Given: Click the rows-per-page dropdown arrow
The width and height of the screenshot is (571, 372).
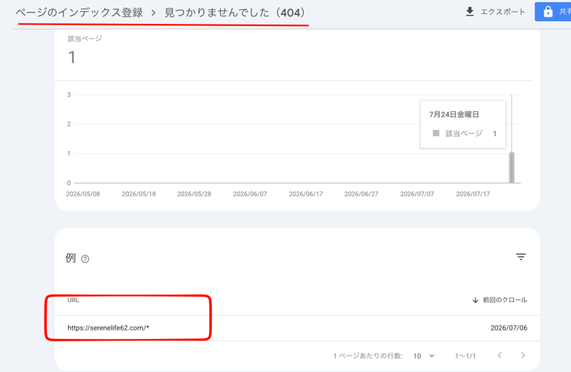Looking at the screenshot, I should 432,356.
